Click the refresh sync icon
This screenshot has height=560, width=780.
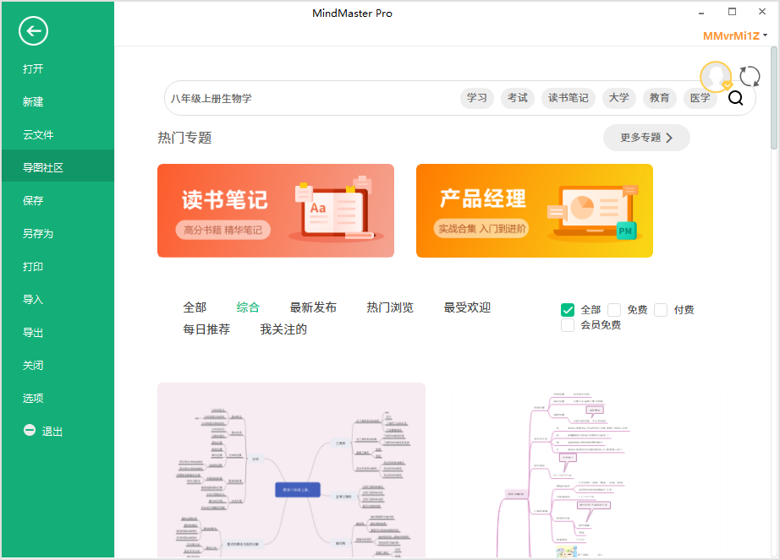(750, 77)
